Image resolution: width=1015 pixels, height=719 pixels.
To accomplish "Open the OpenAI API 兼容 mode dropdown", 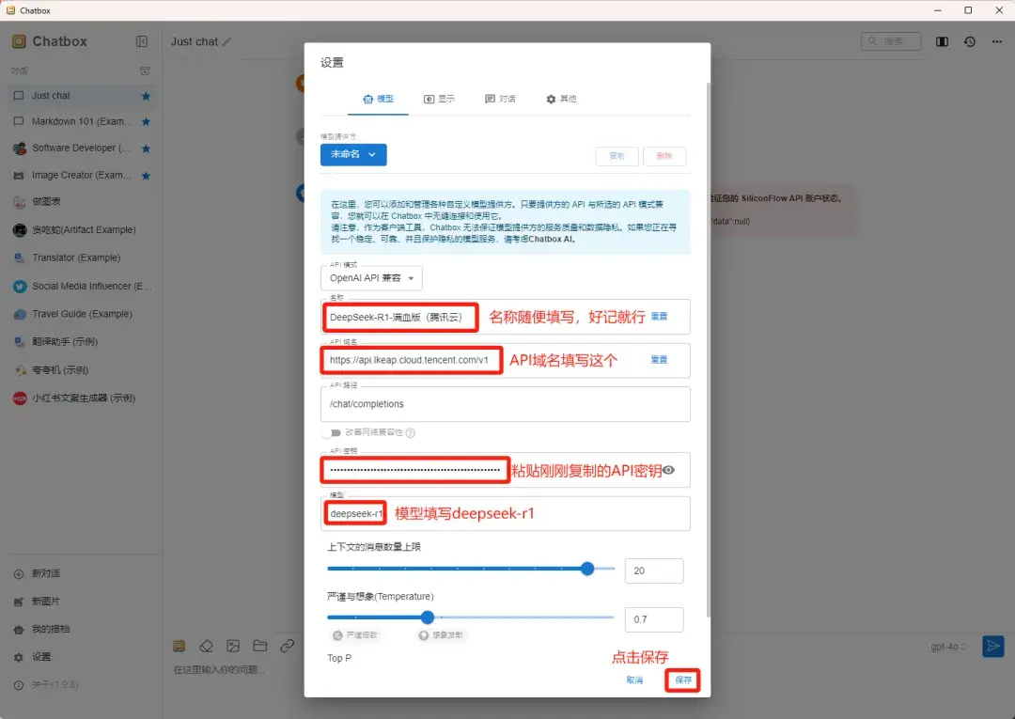I will 371,278.
